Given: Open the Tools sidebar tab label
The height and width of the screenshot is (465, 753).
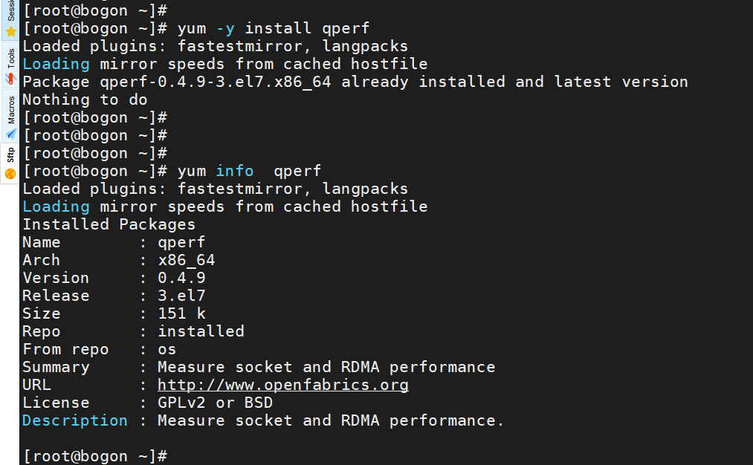Looking at the screenshot, I should pos(11,59).
